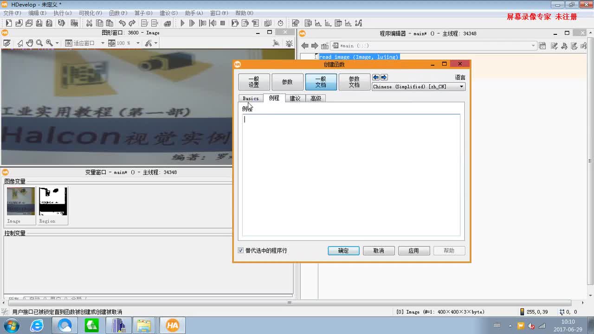Open the 可视化(V) menu
Screen dimensions: 594x334
coord(90,13)
